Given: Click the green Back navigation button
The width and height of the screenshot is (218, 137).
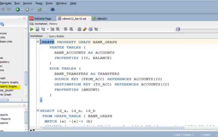Looking at the screenshot, I should click(x=18, y=9).
